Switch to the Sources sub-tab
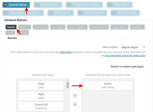The width and height of the screenshot is (153, 112). 11,27
